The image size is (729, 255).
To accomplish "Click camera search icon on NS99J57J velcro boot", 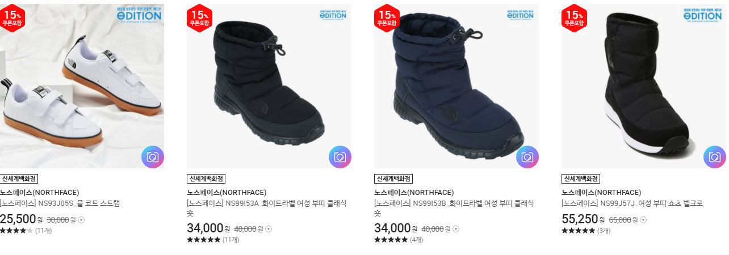I will point(715,157).
